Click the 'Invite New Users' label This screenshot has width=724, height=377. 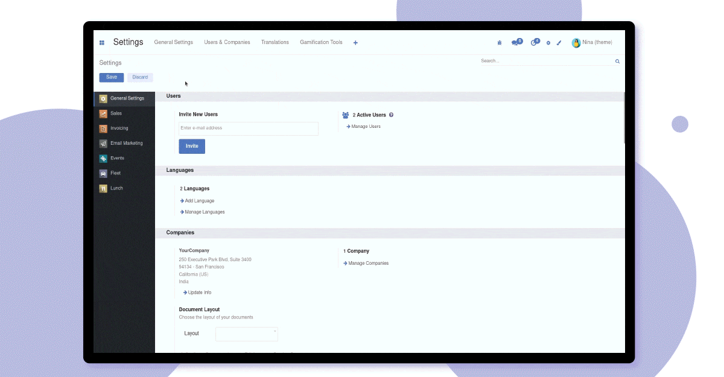(x=198, y=115)
